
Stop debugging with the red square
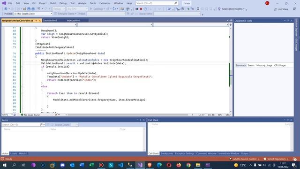click(x=141, y=9)
